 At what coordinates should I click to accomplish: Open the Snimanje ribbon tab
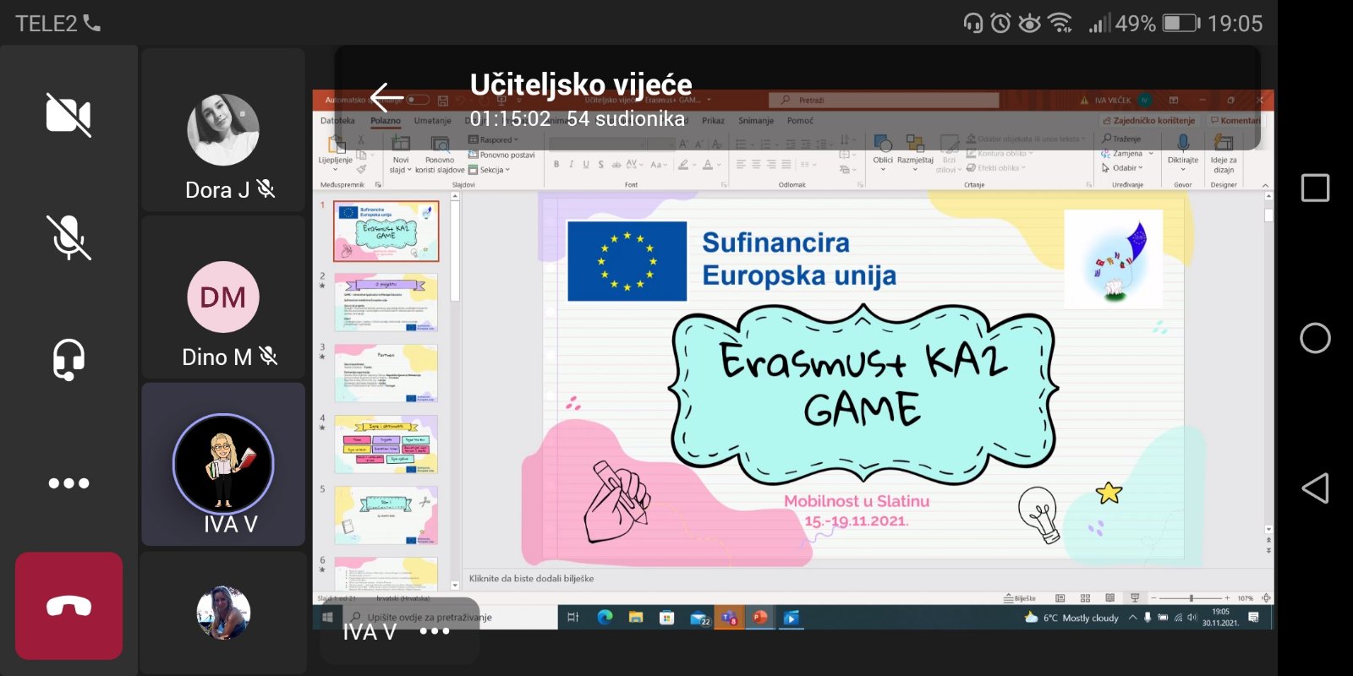756,121
